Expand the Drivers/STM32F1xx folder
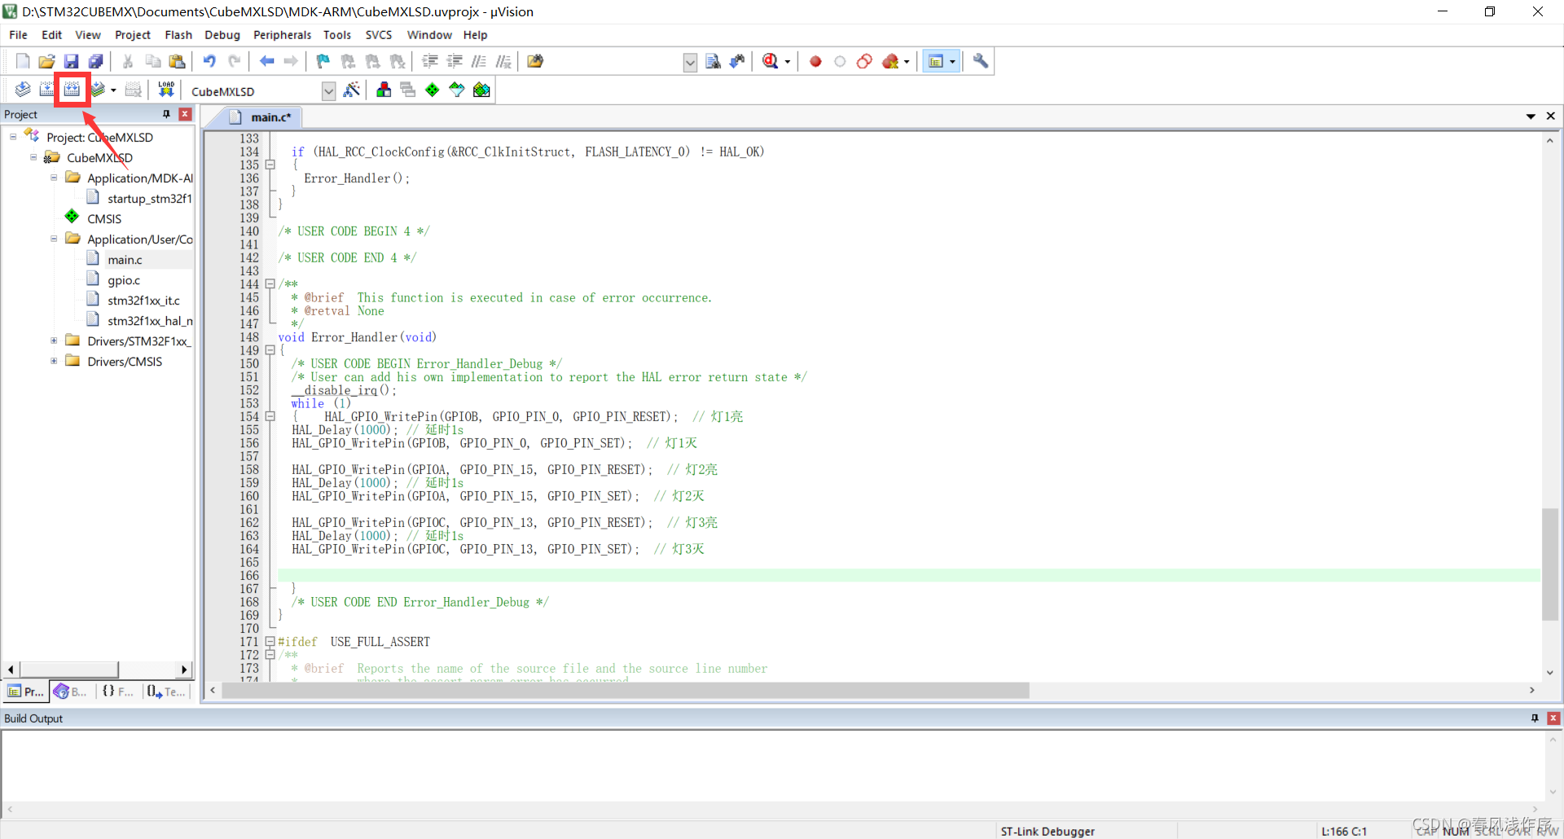The height and width of the screenshot is (839, 1564). click(54, 340)
